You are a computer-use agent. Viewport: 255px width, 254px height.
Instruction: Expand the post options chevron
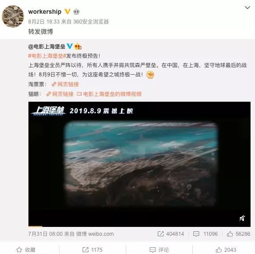click(247, 8)
